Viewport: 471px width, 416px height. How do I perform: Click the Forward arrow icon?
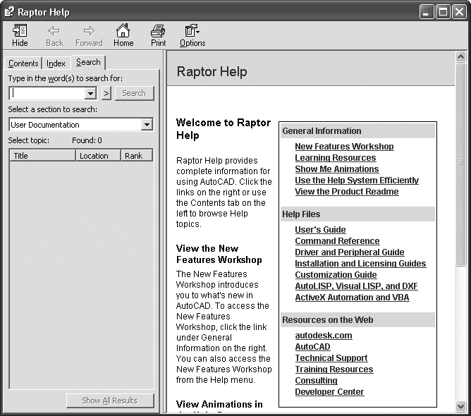coord(89,31)
